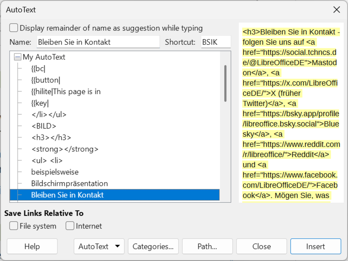This screenshot has height=261, width=348.
Task: Tick the File system checkbox
Action: coord(14,226)
